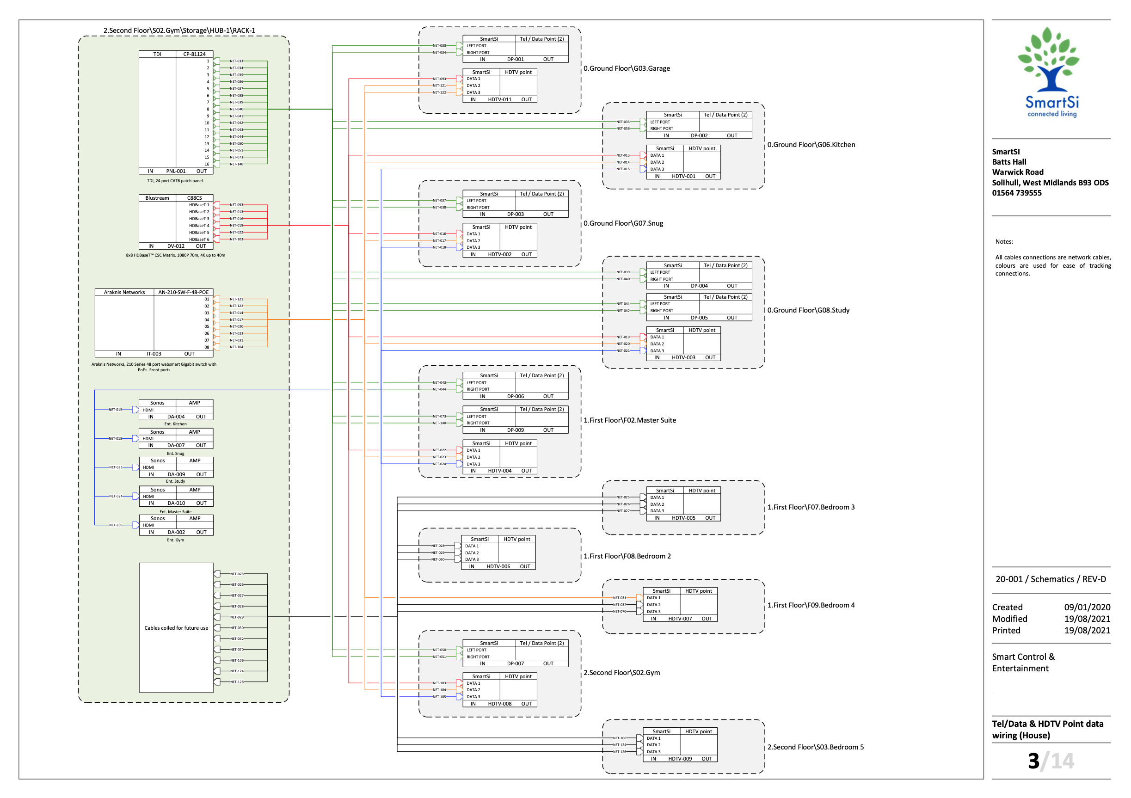Select the Cables coiled for future use box

pyautogui.click(x=176, y=628)
